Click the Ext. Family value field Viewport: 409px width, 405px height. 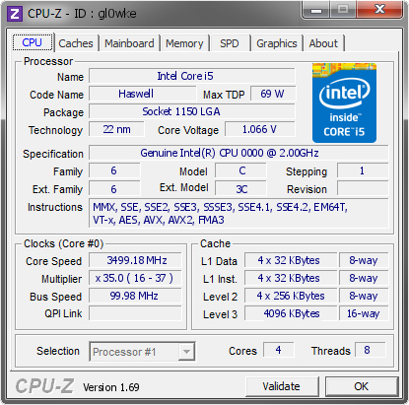(x=114, y=189)
